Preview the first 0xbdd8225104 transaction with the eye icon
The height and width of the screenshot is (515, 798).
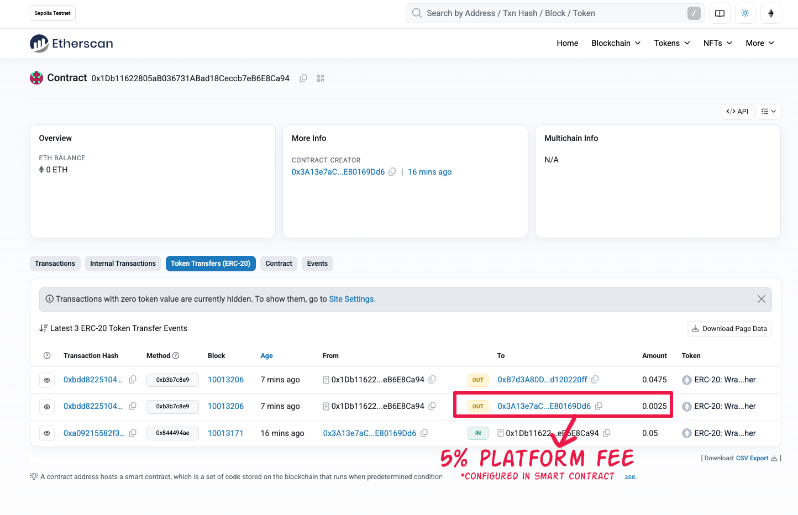tap(47, 380)
